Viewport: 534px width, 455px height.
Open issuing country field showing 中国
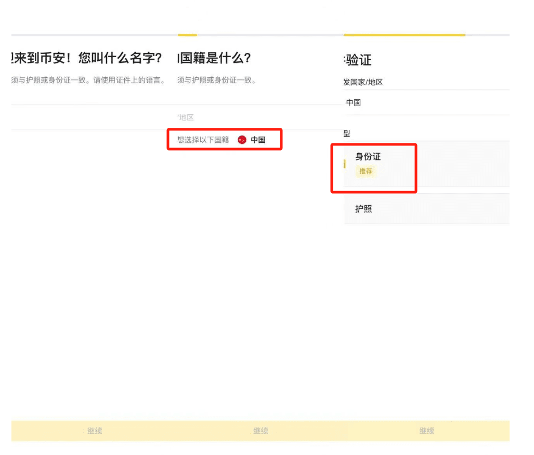point(426,102)
